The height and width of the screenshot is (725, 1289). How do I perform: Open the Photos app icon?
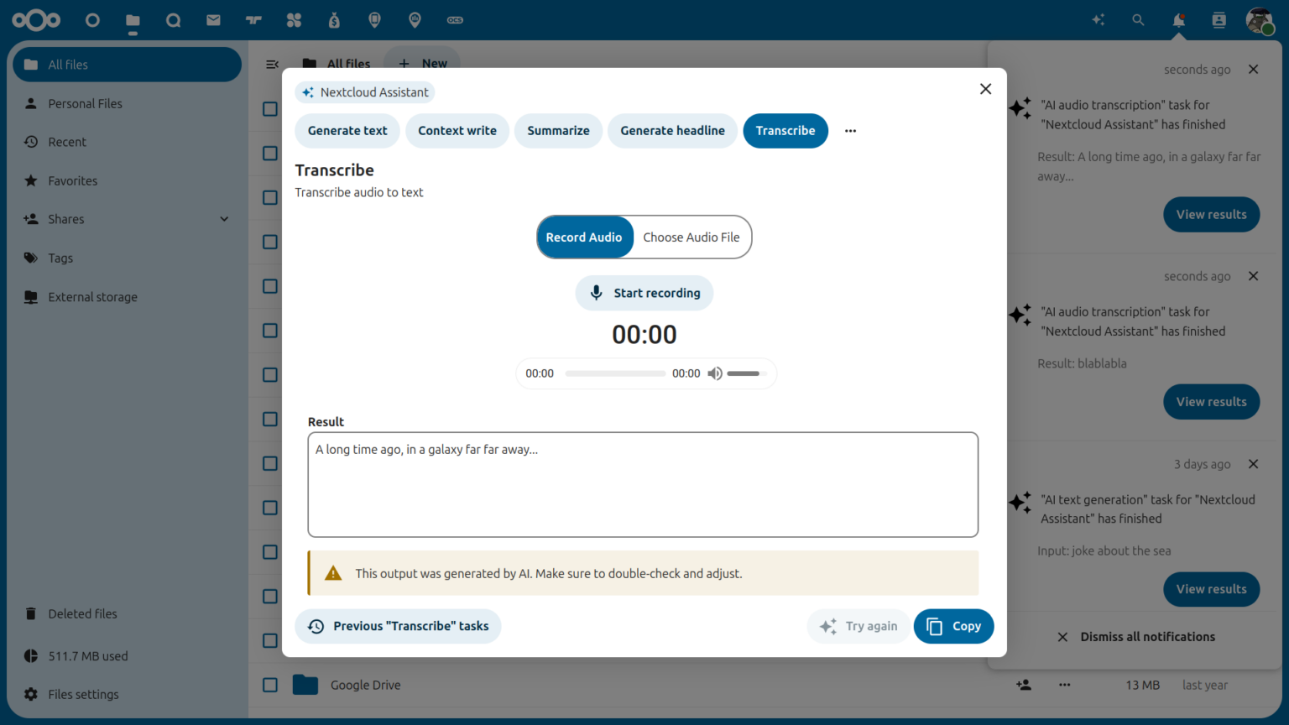(x=294, y=20)
